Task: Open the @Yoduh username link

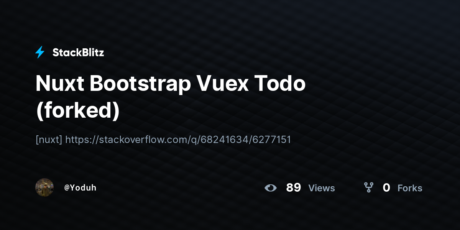Action: [80, 187]
